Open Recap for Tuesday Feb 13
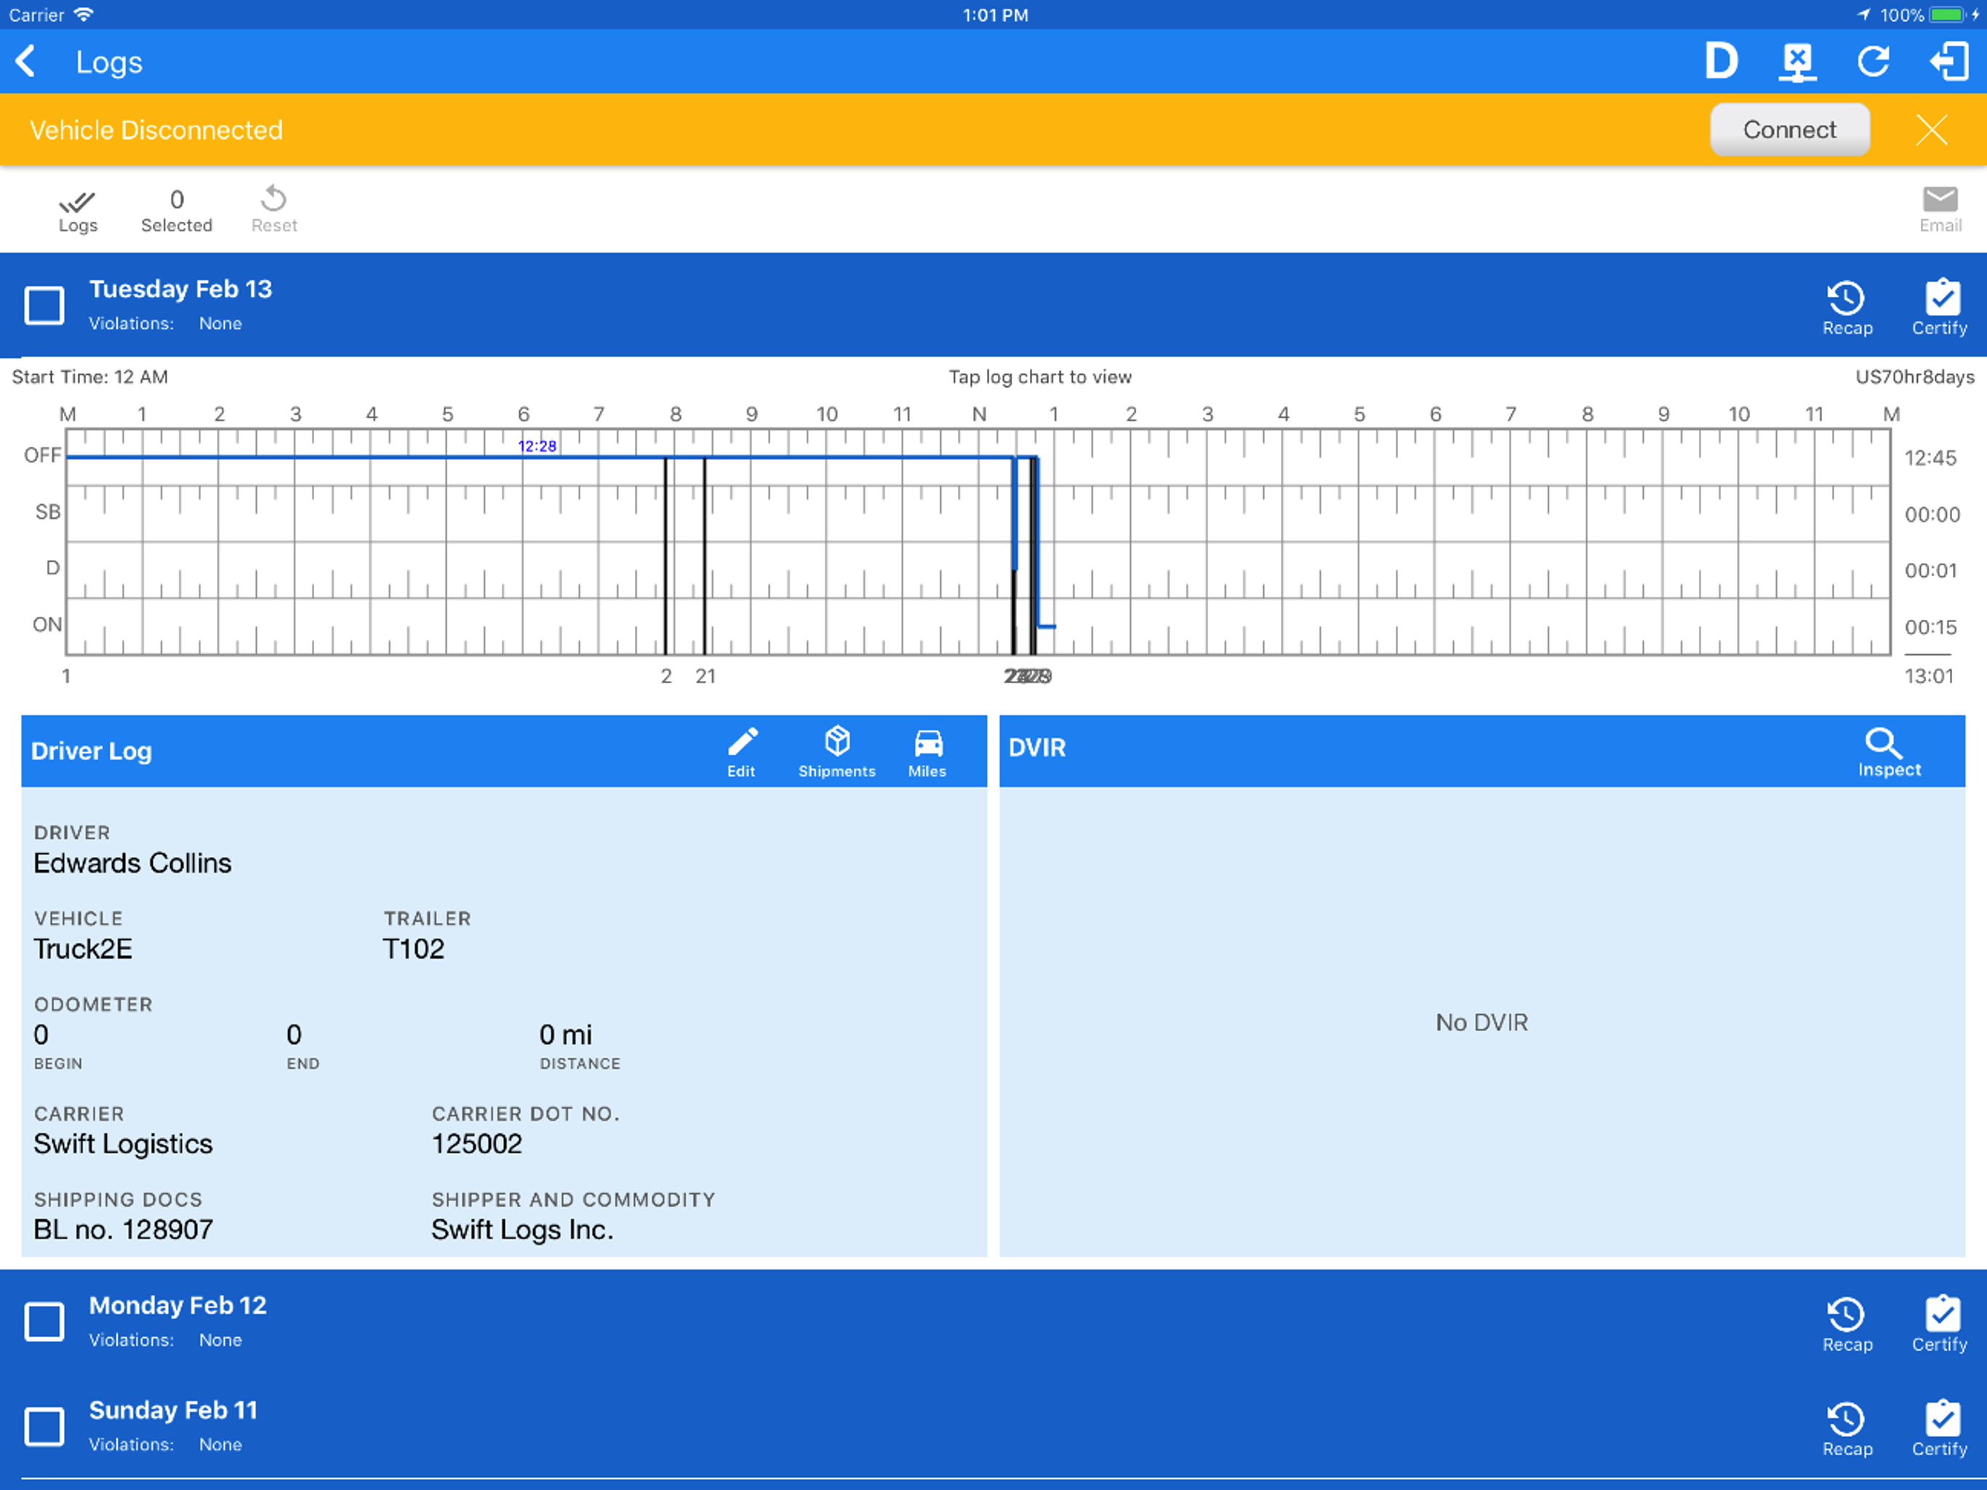 click(x=1846, y=307)
